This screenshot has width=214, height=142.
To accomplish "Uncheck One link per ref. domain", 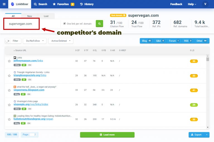I will pos(65,24).
